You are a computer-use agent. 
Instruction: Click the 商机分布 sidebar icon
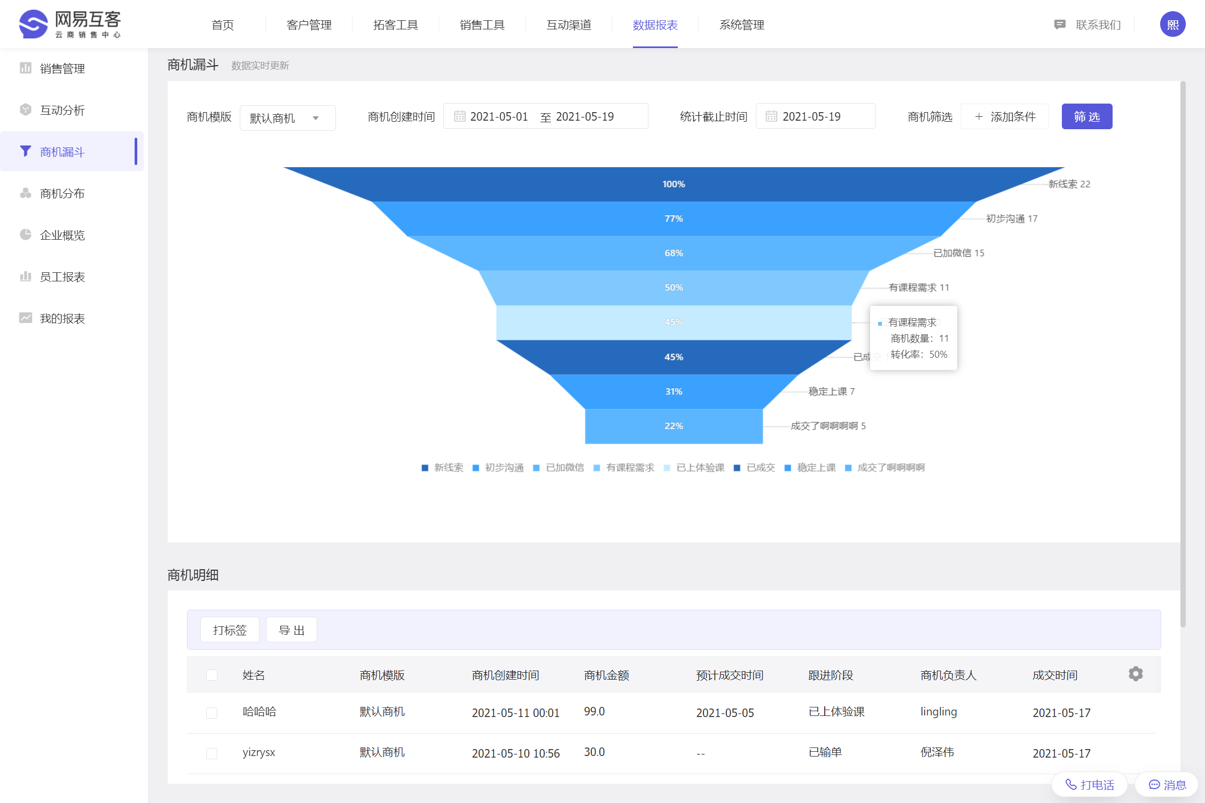pos(25,193)
